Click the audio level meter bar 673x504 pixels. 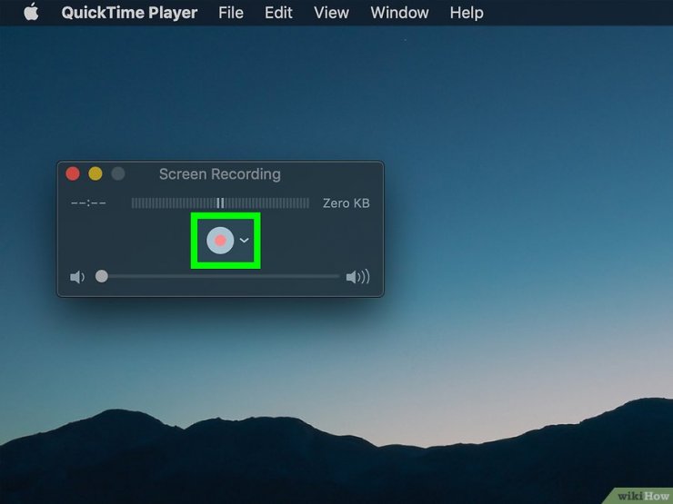coord(220,203)
